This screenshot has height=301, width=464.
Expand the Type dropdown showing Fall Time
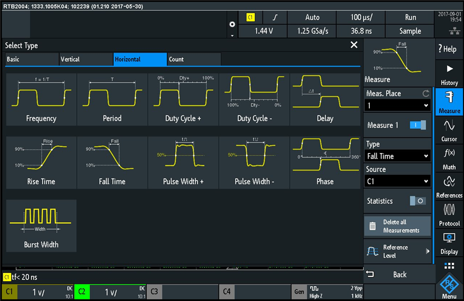[398, 156]
